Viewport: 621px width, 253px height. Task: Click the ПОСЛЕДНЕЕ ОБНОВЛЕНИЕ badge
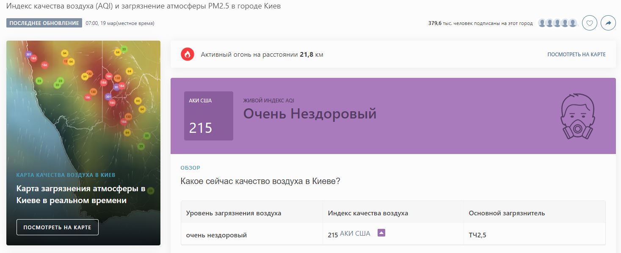tap(44, 23)
